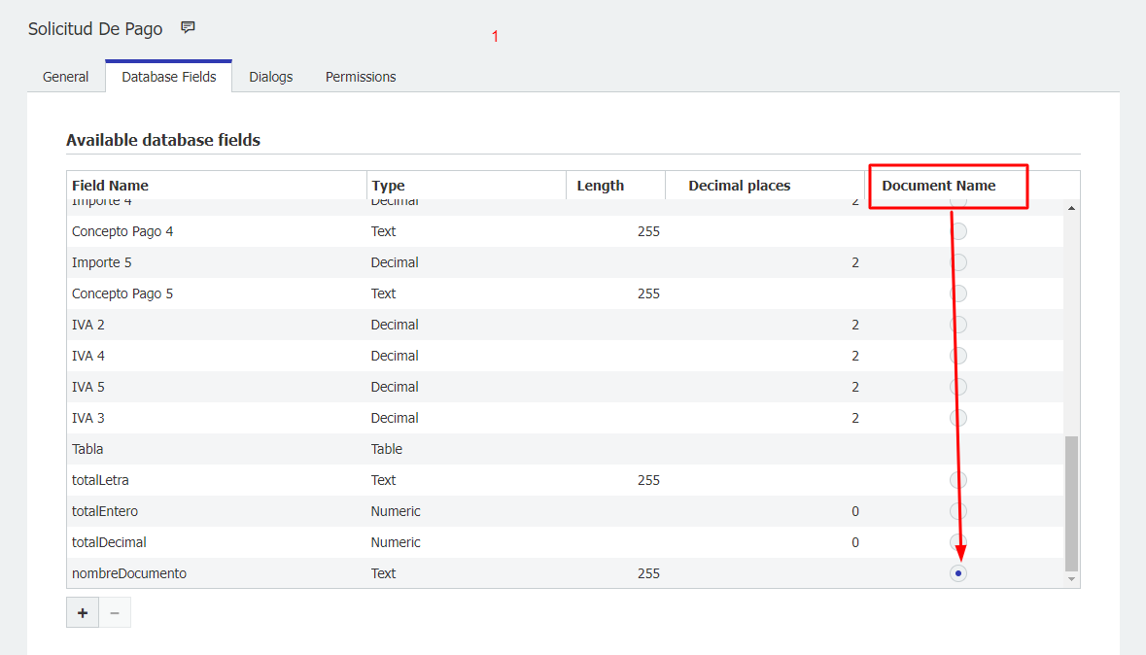Click the Type cell of totalEntero

click(x=396, y=511)
